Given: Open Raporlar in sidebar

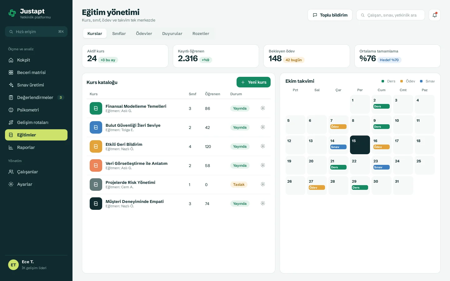Looking at the screenshot, I should pos(36,147).
